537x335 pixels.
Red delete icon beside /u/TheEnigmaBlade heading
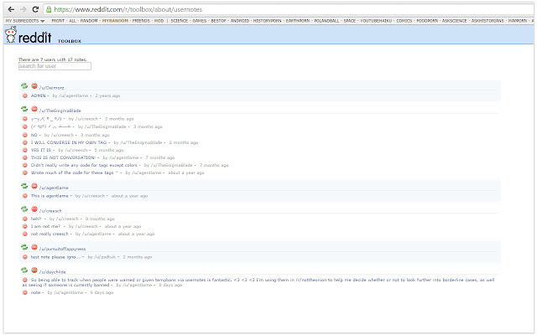tap(34, 109)
